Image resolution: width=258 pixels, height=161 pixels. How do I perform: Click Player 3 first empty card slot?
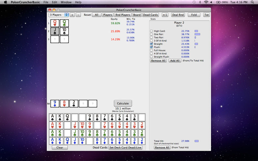(x=55, y=39)
